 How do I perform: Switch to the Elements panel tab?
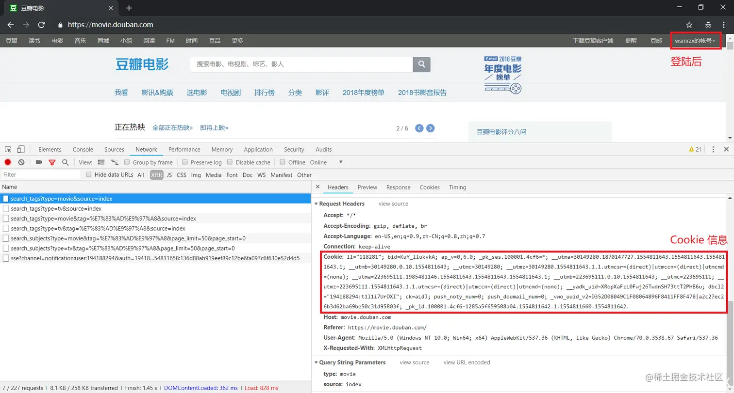coord(50,149)
